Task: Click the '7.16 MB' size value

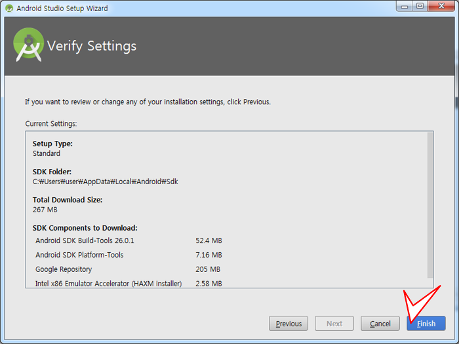Action: click(x=209, y=255)
